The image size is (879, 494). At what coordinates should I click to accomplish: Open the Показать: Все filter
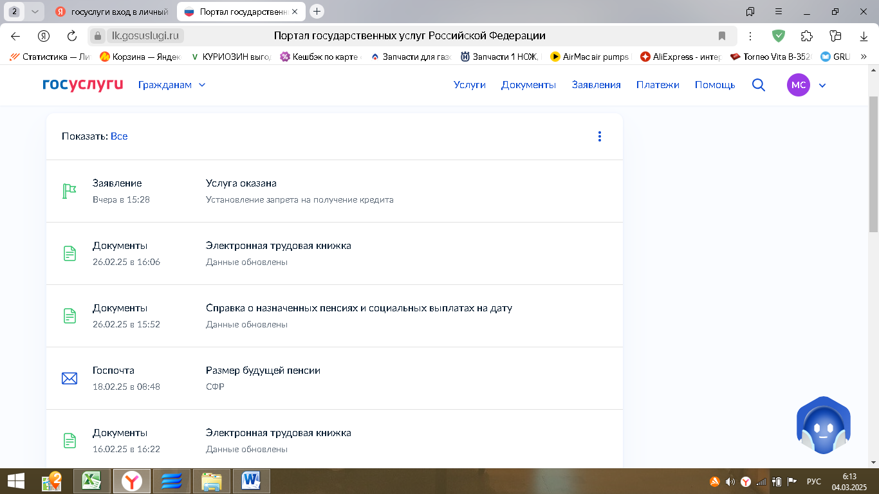click(118, 136)
